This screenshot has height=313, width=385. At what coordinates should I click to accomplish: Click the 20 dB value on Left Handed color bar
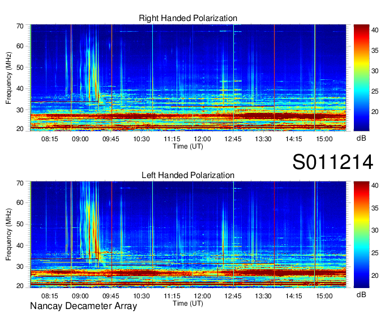pyautogui.click(x=375, y=276)
